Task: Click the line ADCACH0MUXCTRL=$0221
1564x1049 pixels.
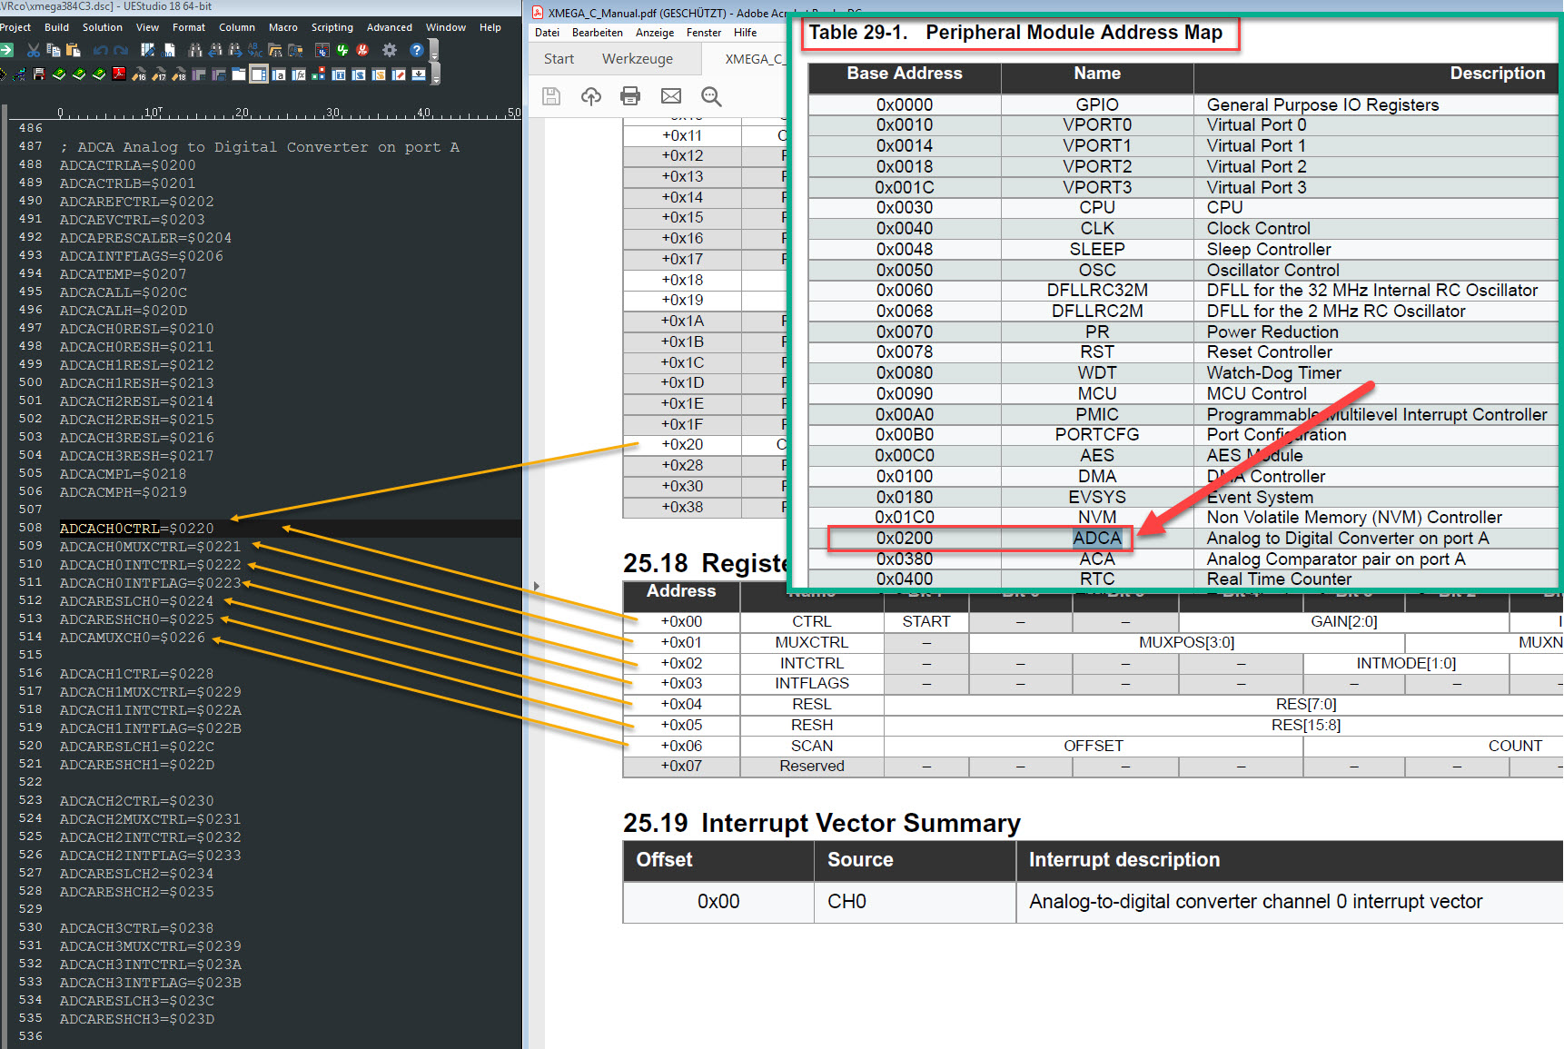Action: [151, 547]
